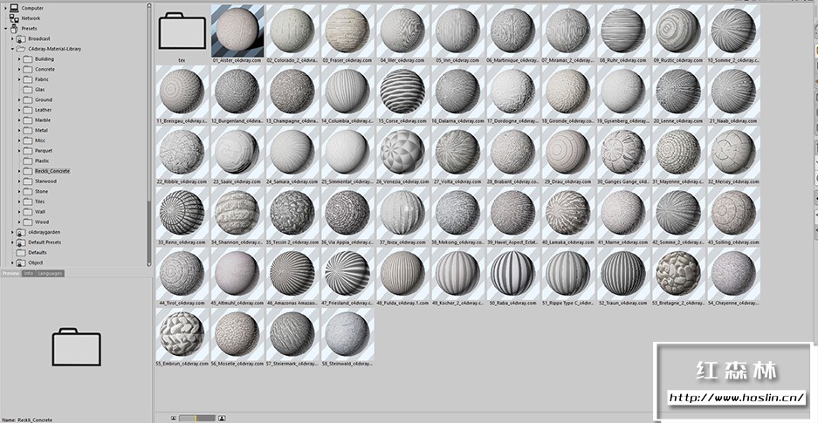The width and height of the screenshot is (818, 423).
Task: Collapse the Presets tree node
Action: (6, 29)
